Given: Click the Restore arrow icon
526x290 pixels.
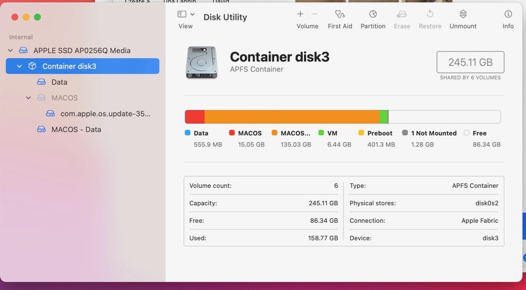Looking at the screenshot, I should [430, 14].
